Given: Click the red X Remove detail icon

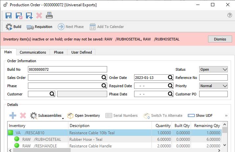Looking at the screenshot, I should [23, 115].
